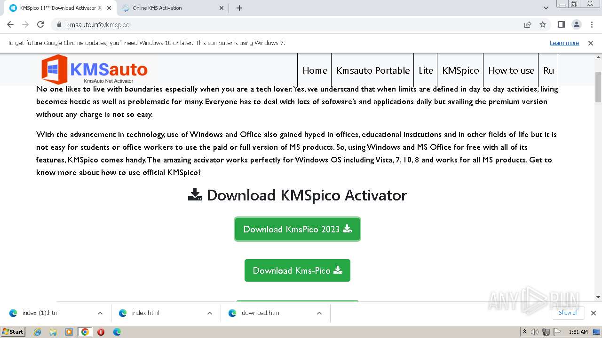Close the downloads shelf

pyautogui.click(x=593, y=313)
